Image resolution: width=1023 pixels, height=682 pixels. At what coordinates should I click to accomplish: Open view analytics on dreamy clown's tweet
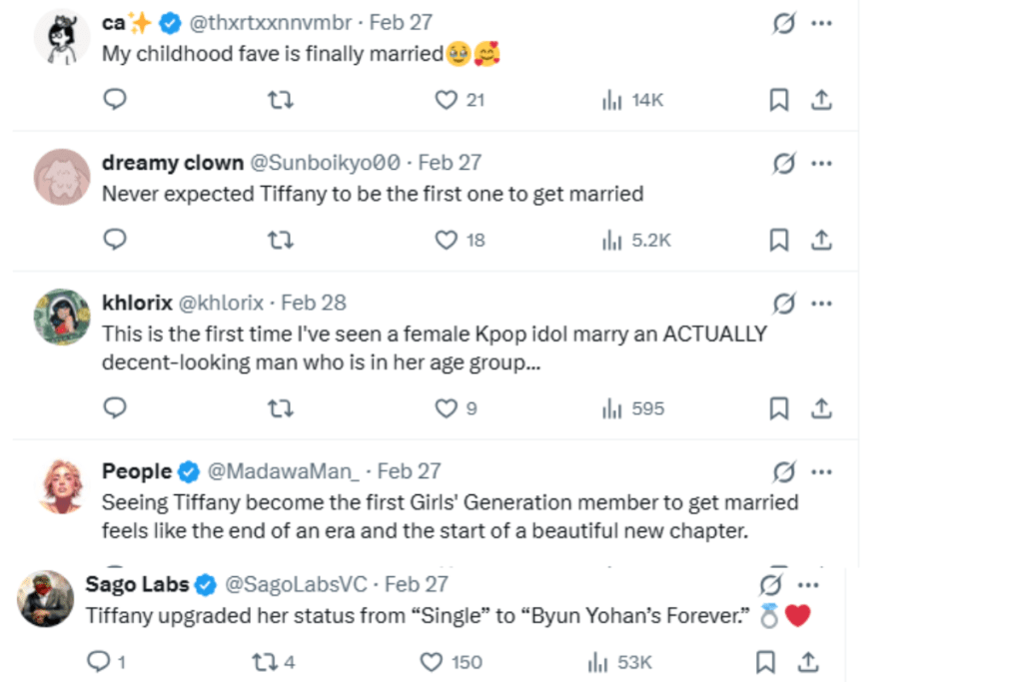click(x=611, y=240)
